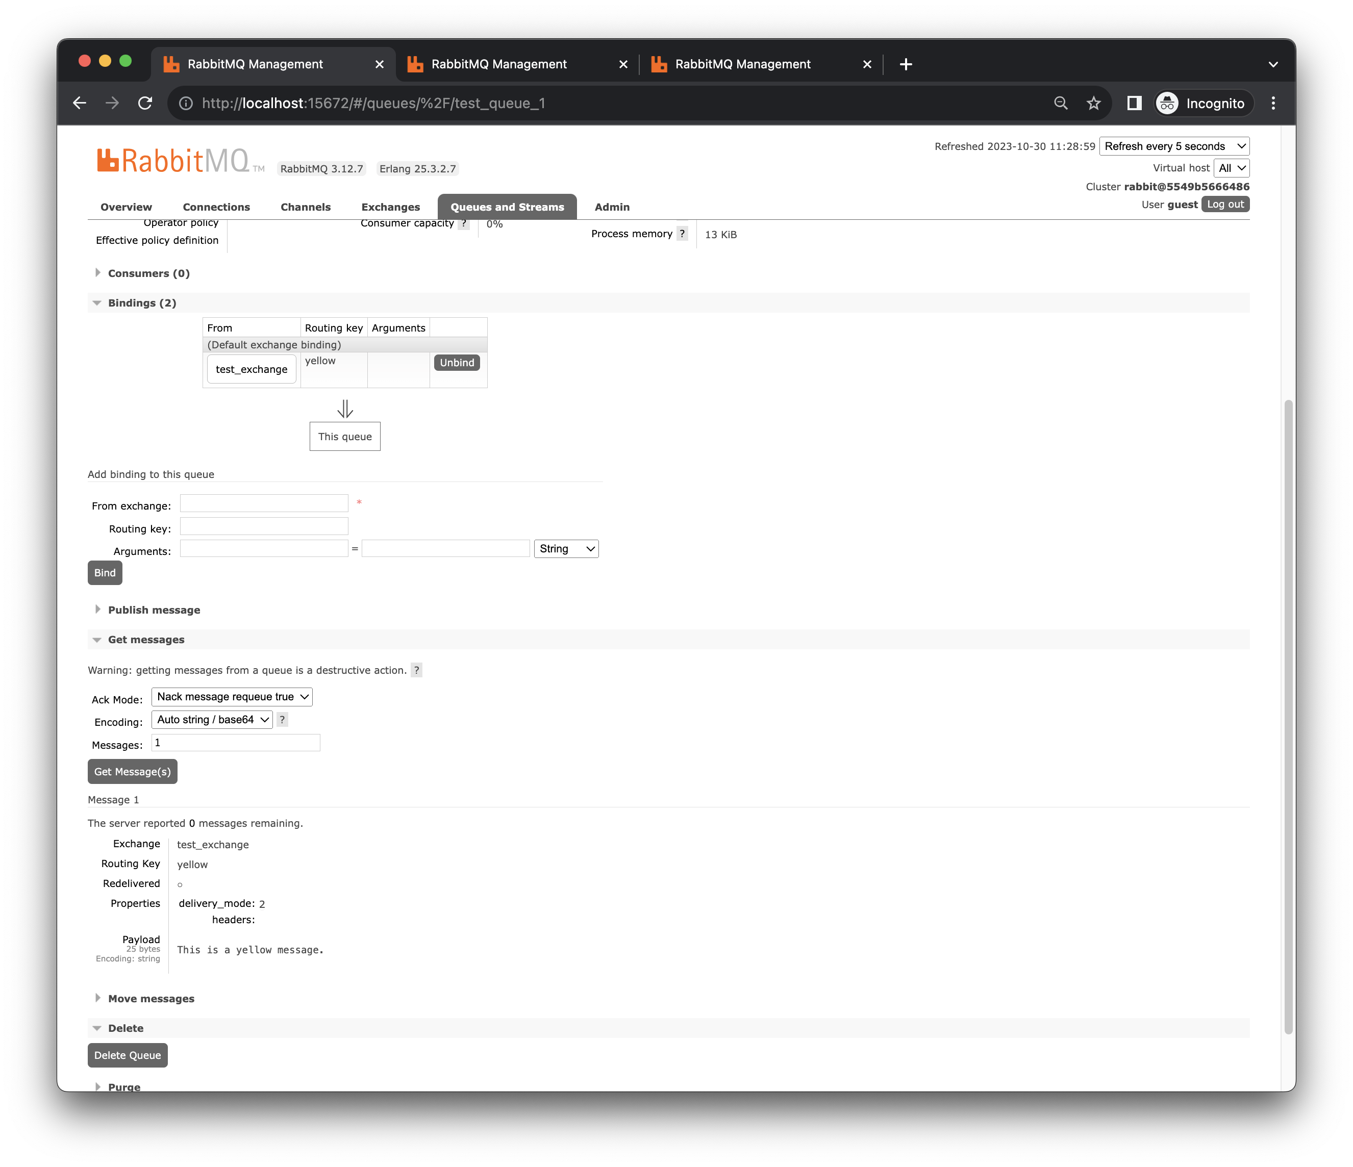Click the From exchange input field

pos(264,503)
